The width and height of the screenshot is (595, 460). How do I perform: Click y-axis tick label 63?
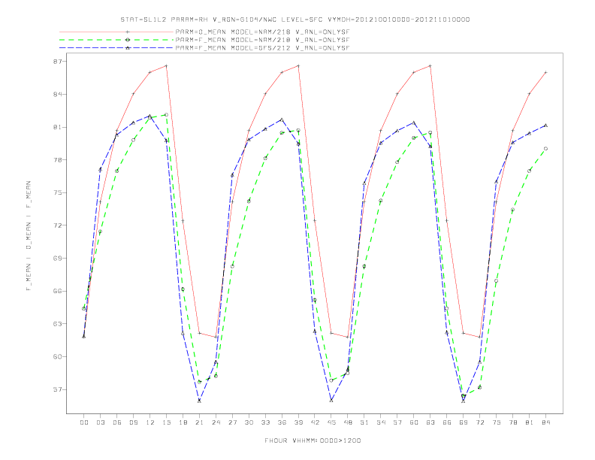(57, 324)
